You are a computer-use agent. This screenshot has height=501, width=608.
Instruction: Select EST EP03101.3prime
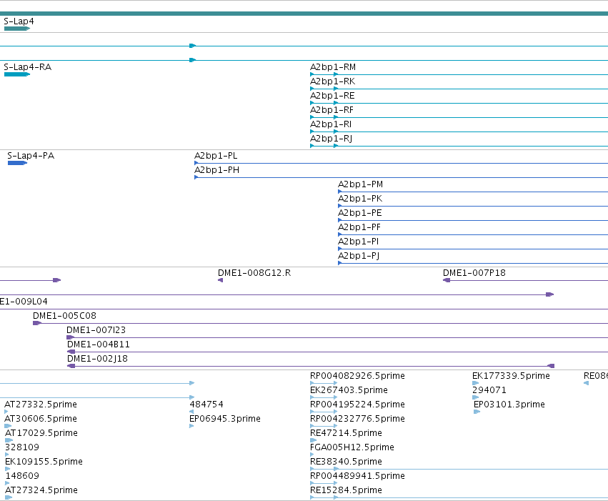click(x=509, y=405)
